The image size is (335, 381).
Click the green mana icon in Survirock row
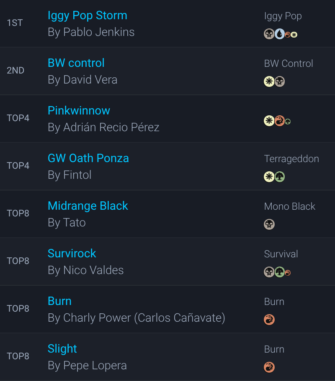click(x=280, y=272)
